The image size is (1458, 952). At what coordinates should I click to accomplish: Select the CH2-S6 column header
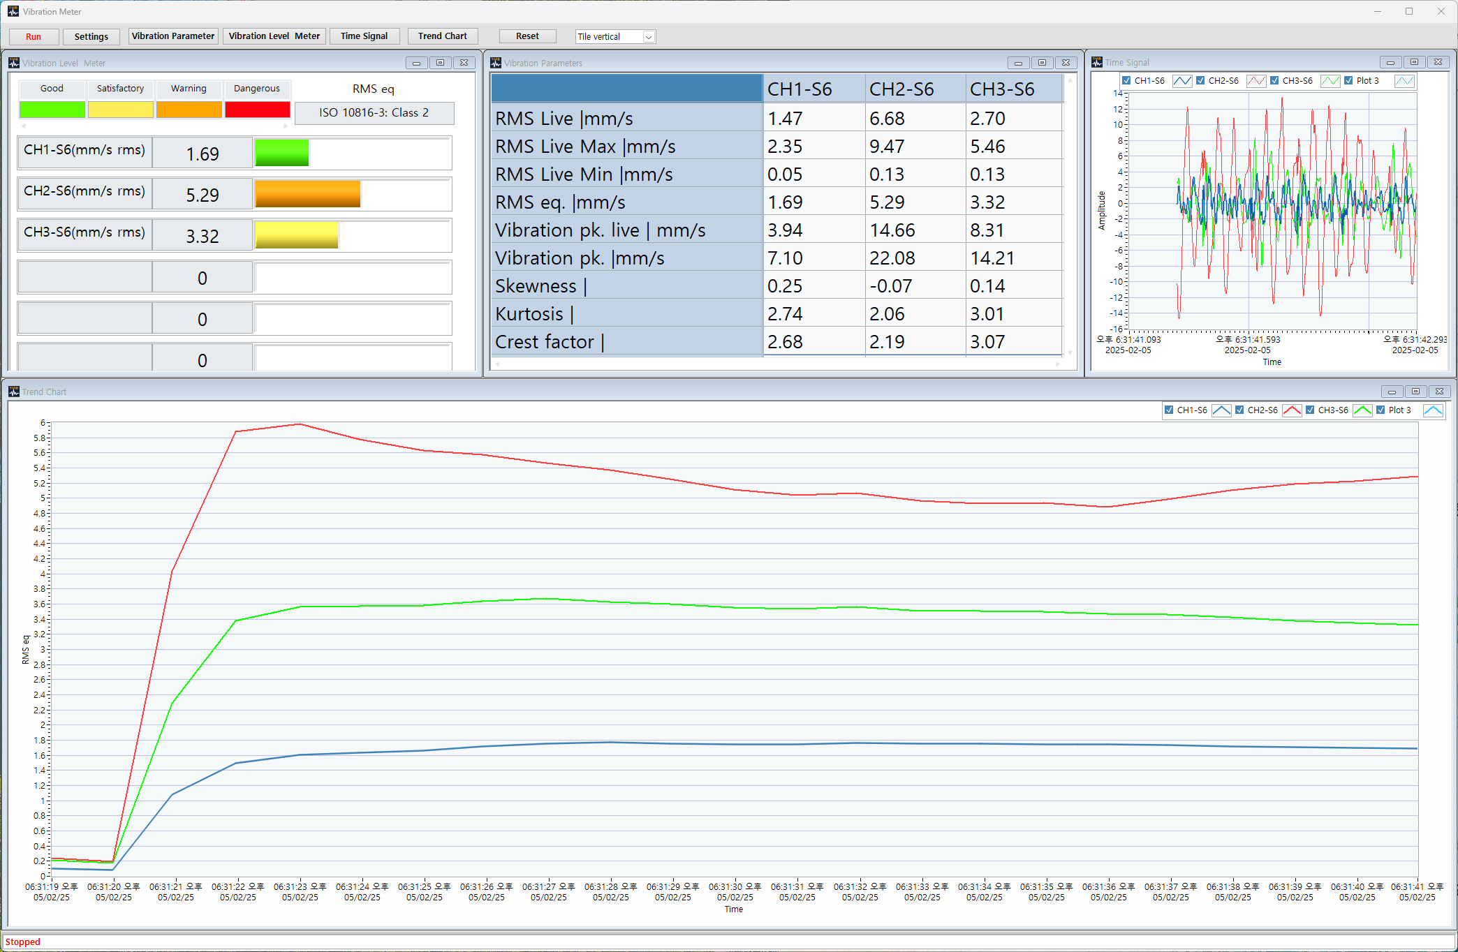901,89
